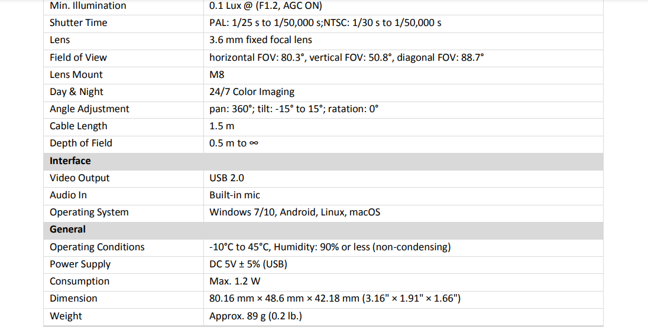Screen dimensions: 648x327
Task: Select the Windows 7/10, Android, Linux, macOS text
Action: tap(294, 212)
